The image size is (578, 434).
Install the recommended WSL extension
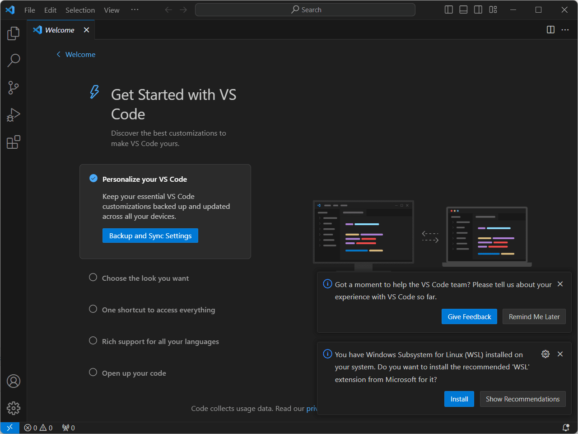[x=459, y=399]
